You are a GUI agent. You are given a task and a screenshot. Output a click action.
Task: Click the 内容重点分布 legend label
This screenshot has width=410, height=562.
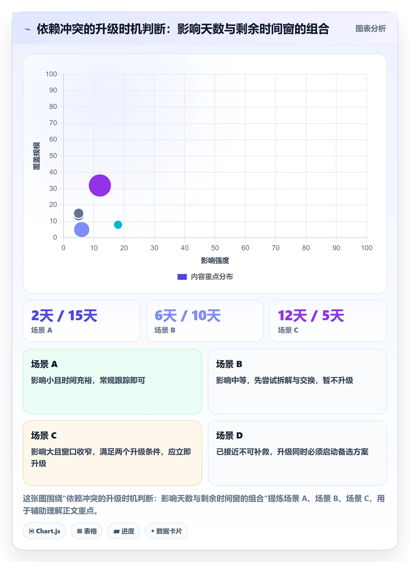(x=212, y=277)
